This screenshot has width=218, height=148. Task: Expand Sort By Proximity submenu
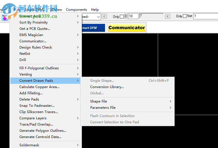[x=46, y=22]
